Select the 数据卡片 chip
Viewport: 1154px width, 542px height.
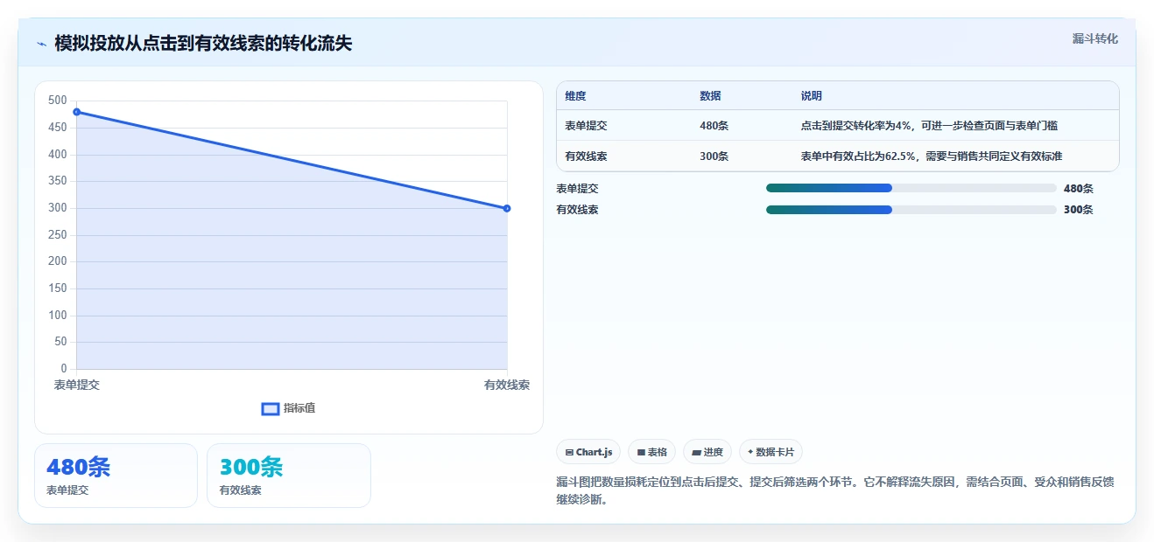771,452
